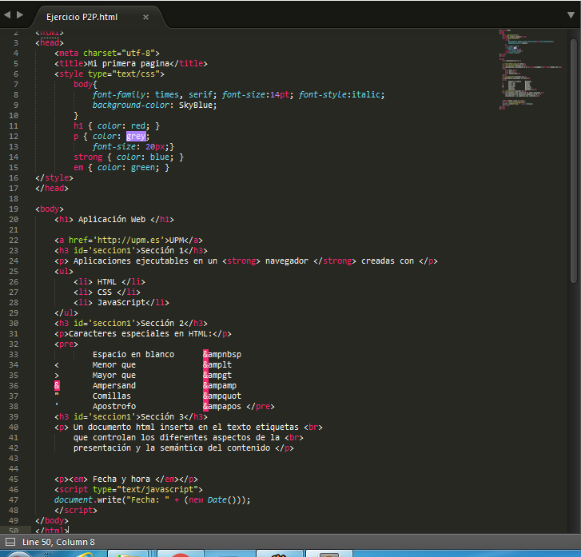The height and width of the screenshot is (557, 581).
Task: Open the tab list dropdown arrow
Action: tap(570, 16)
